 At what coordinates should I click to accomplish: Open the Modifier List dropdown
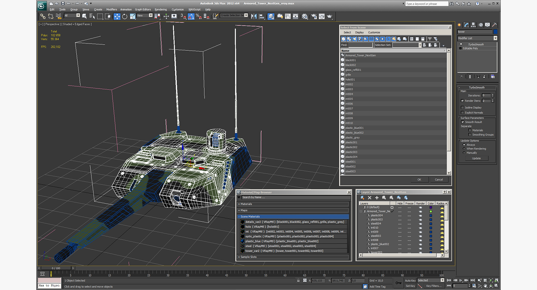pos(477,38)
